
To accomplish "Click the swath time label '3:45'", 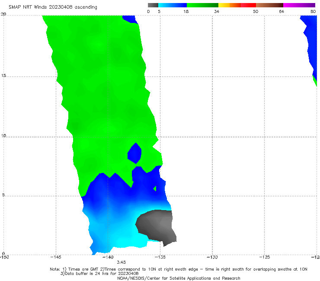I will tap(121, 262).
